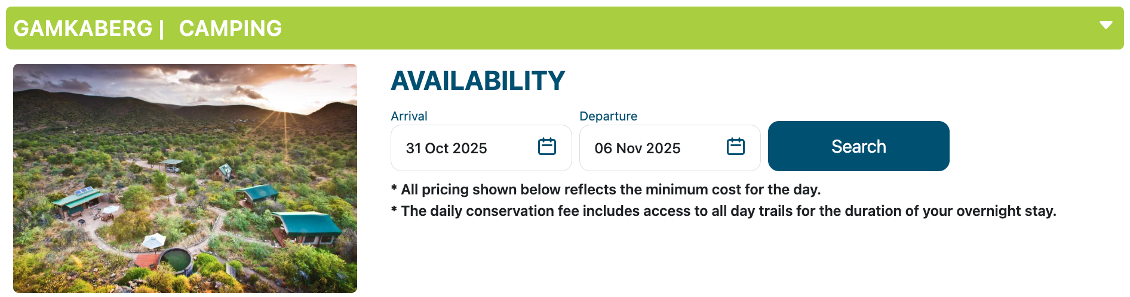Image resolution: width=1130 pixels, height=297 pixels.
Task: Click the round plunge pool in photo
Action: (x=176, y=259)
